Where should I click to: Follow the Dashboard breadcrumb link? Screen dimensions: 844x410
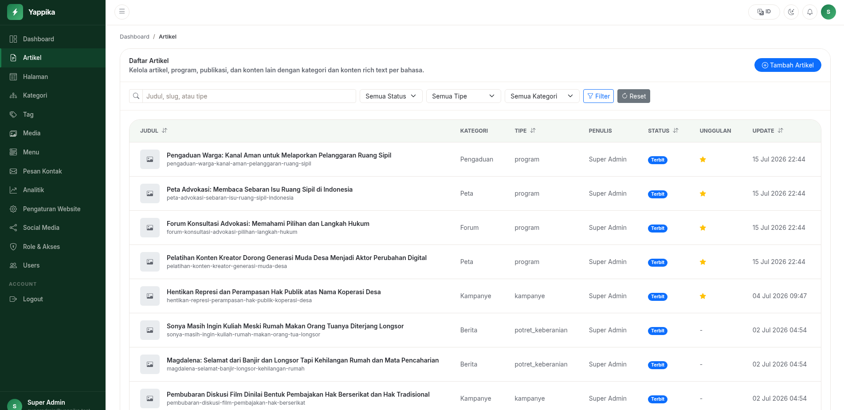(x=134, y=37)
